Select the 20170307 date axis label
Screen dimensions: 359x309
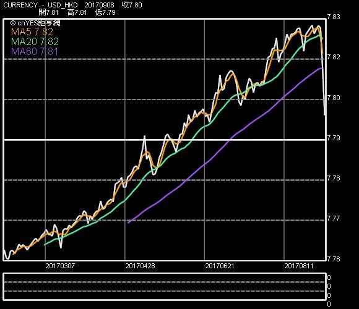click(x=60, y=266)
